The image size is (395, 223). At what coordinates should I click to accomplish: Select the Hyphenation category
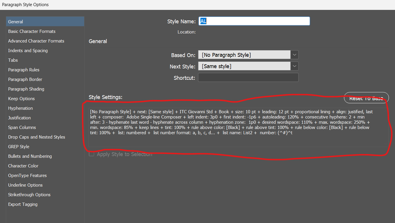[20, 108]
